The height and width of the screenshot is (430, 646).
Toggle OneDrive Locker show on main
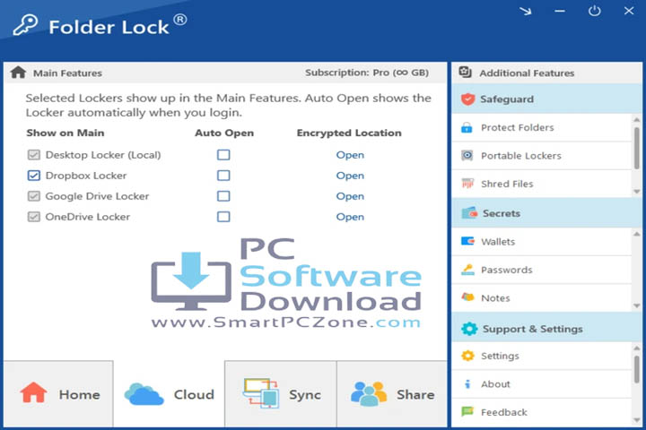point(34,217)
